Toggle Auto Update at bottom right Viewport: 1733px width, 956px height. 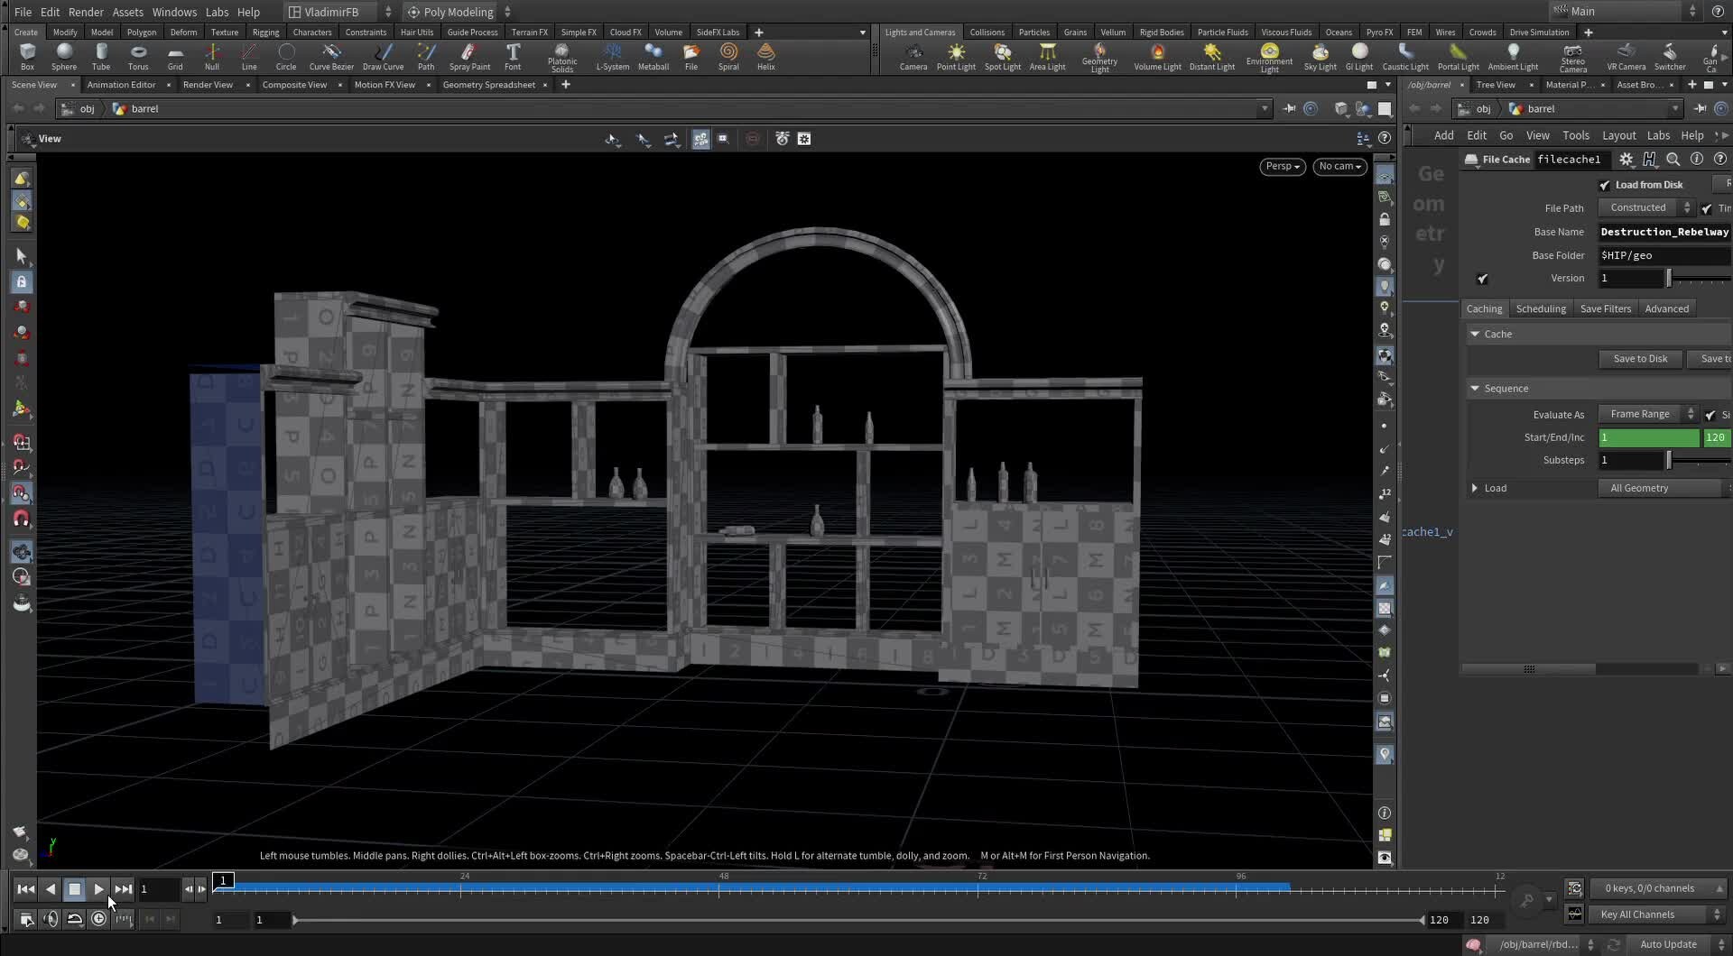point(1666,943)
